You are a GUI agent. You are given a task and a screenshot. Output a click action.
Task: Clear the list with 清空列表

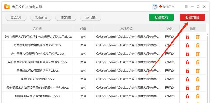[x=66, y=18]
